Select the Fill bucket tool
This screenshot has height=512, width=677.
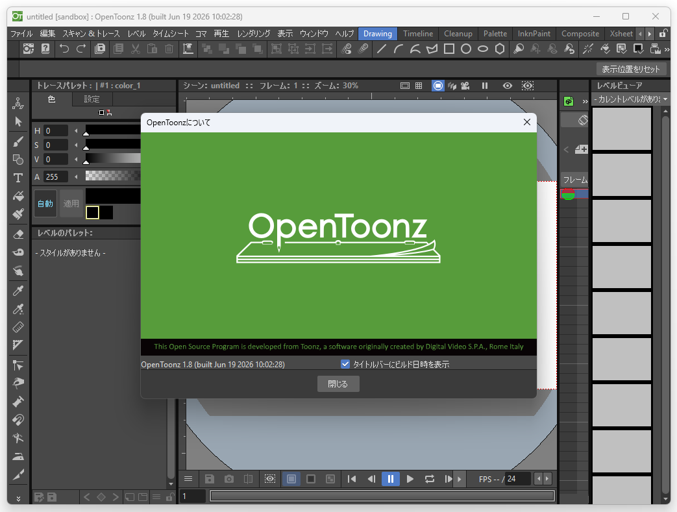click(x=18, y=195)
